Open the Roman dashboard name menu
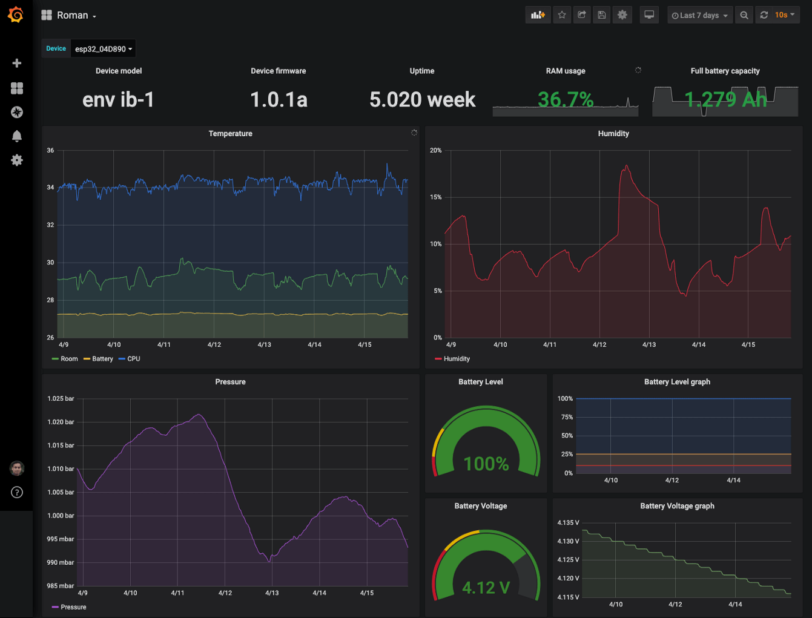Image resolution: width=812 pixels, height=618 pixels. 73,15
